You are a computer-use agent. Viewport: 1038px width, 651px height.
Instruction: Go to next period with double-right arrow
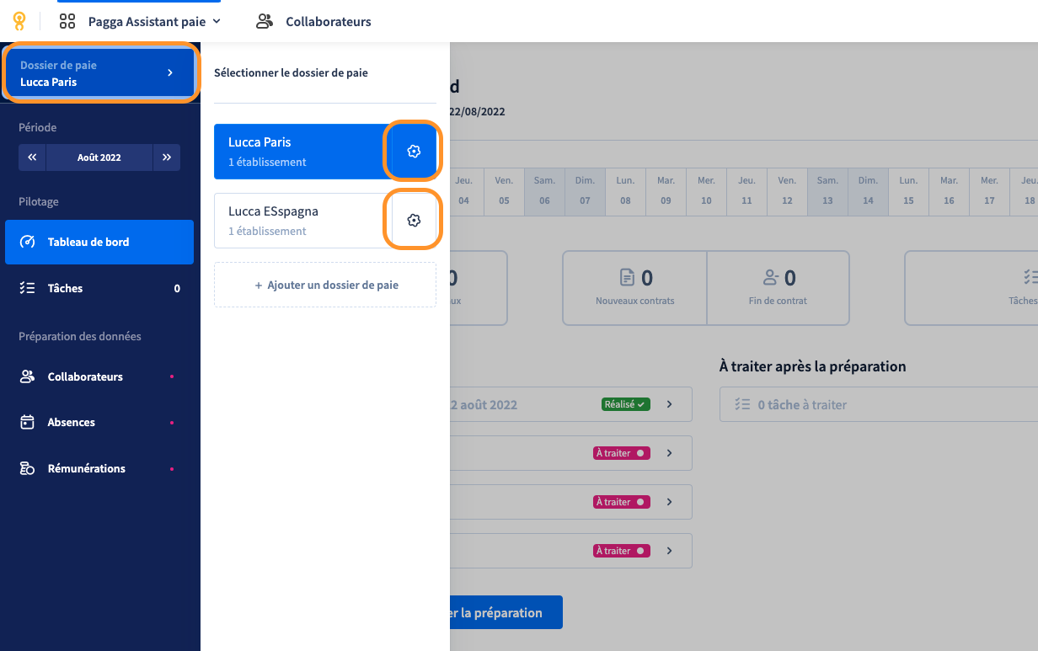[x=167, y=157]
